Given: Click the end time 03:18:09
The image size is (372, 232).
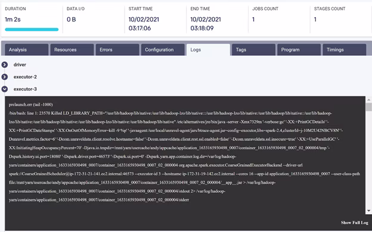Looking at the screenshot, I should click(x=202, y=28).
